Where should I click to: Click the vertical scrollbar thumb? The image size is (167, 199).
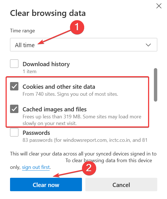(x=156, y=85)
